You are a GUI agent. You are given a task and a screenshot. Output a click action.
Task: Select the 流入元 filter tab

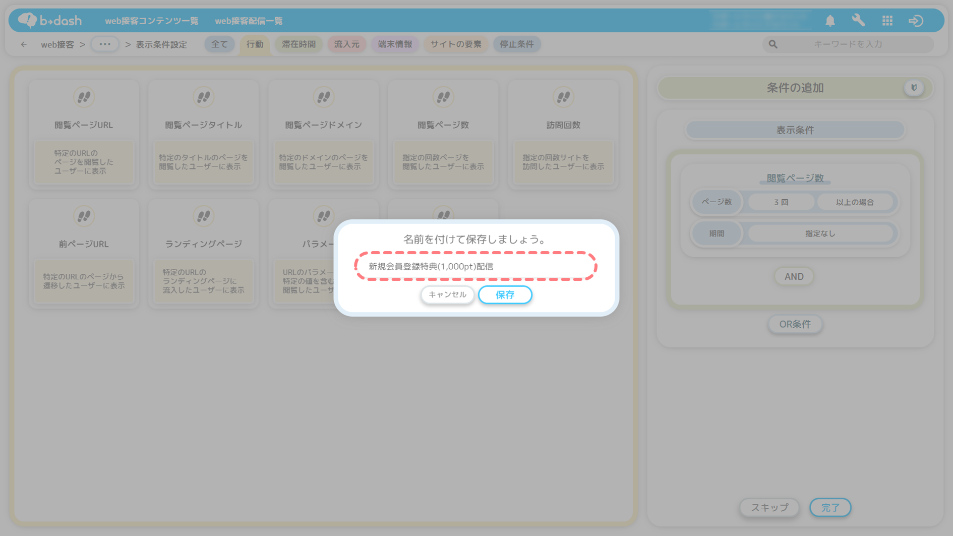point(346,44)
